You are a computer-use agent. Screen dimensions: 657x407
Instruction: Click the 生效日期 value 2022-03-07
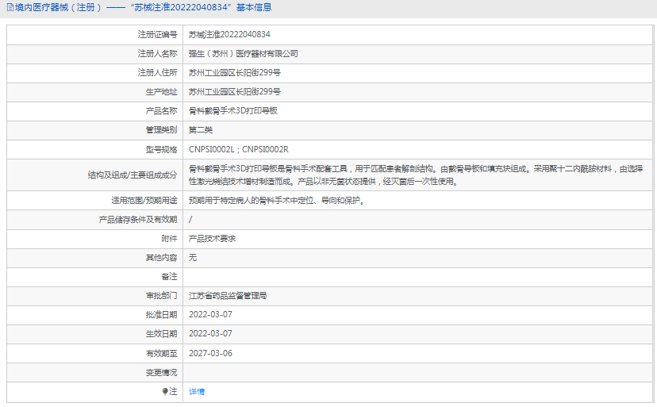pos(210,334)
